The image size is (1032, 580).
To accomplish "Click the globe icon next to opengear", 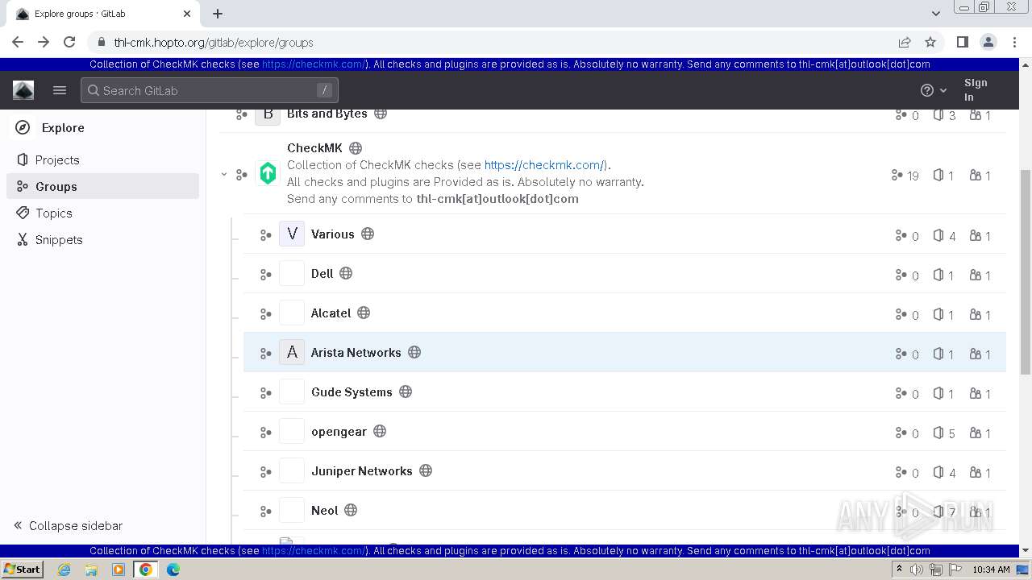I will tap(380, 431).
